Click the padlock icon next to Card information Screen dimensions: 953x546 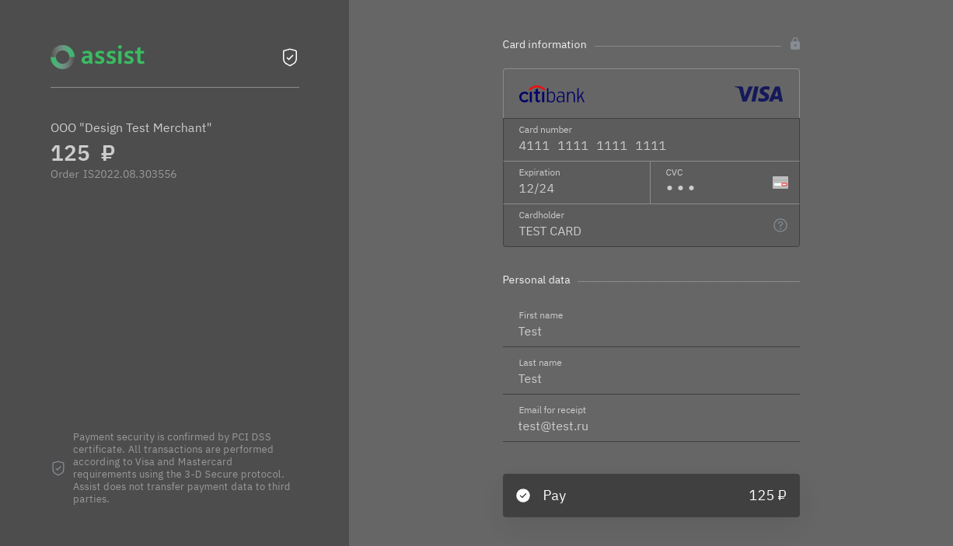coord(794,44)
